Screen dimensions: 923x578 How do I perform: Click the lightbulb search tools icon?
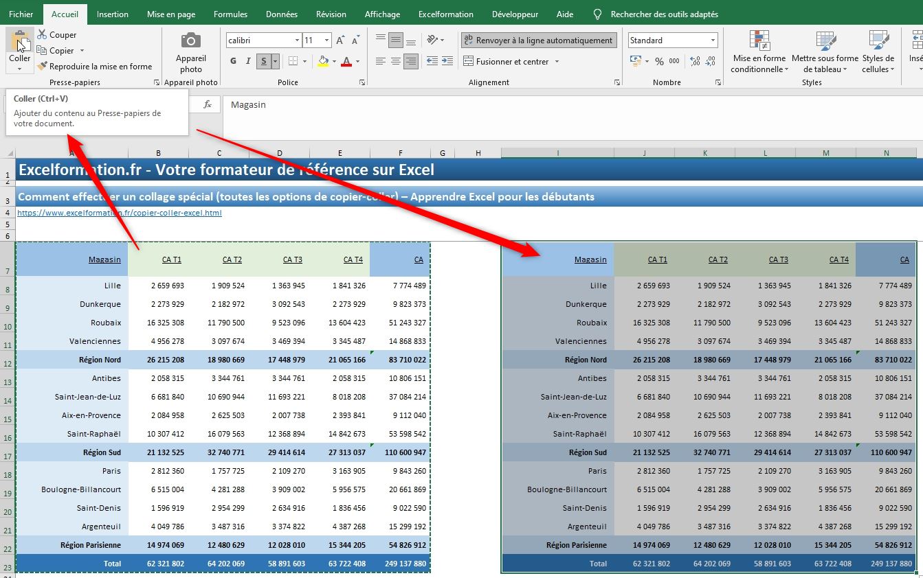(x=597, y=14)
